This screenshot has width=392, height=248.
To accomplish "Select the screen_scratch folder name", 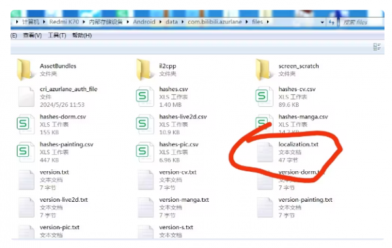I will [x=299, y=66].
